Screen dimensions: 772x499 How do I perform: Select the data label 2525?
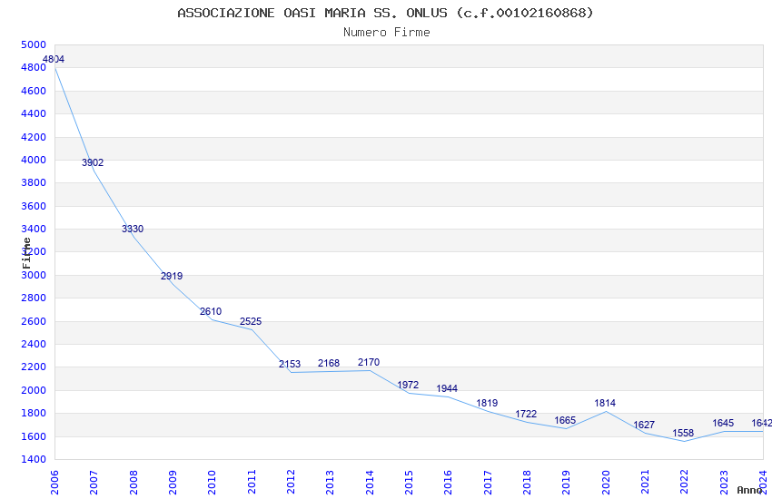pos(251,321)
